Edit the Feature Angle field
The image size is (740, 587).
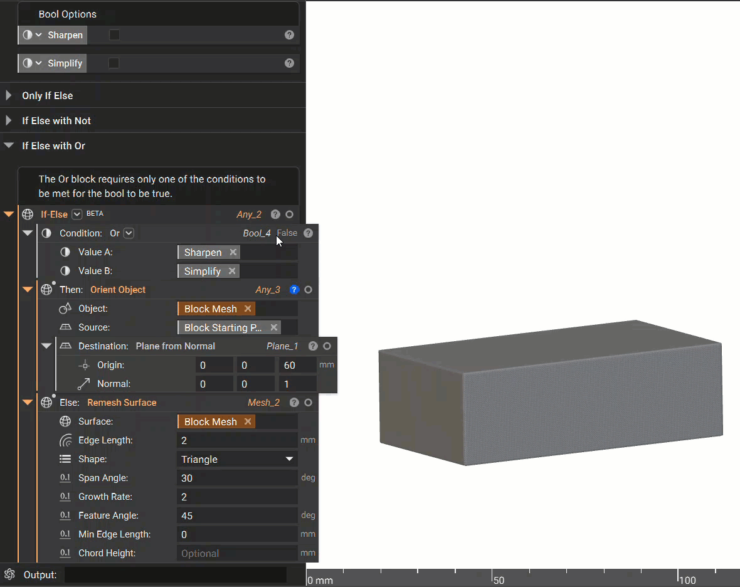coord(237,516)
